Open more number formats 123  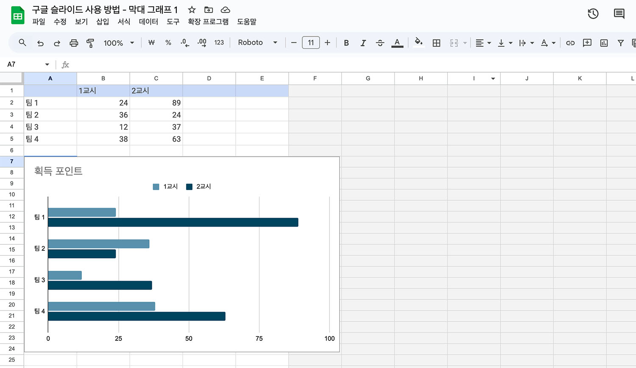(219, 42)
